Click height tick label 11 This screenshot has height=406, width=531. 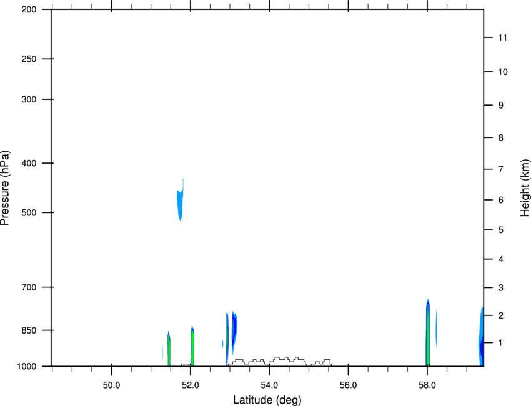[502, 37]
